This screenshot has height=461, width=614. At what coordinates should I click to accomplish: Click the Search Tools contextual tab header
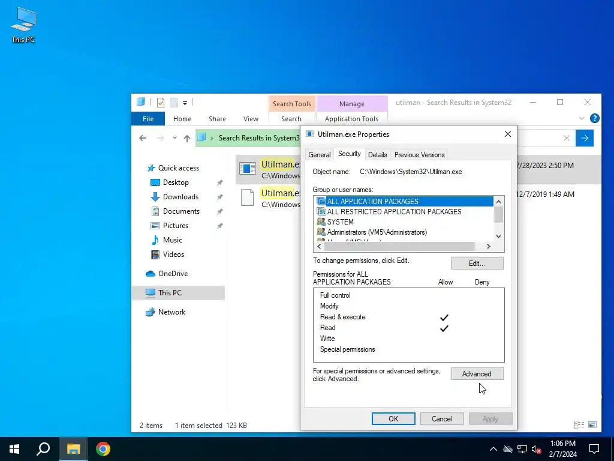coord(292,104)
